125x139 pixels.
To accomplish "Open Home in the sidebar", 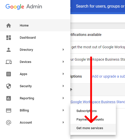I will [35, 25].
